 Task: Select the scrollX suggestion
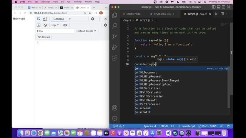[181, 112]
